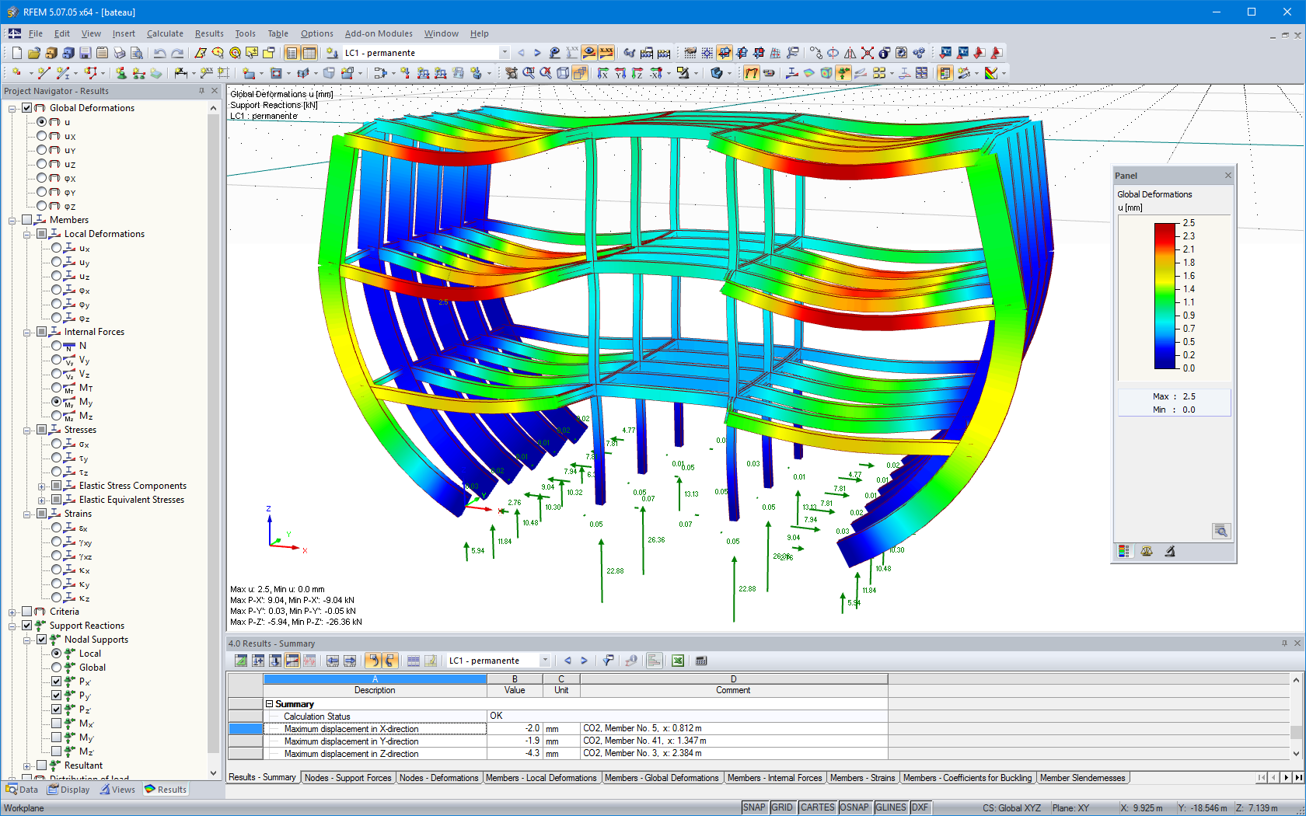Uncheck the Support Reactions checkbox

(27, 626)
